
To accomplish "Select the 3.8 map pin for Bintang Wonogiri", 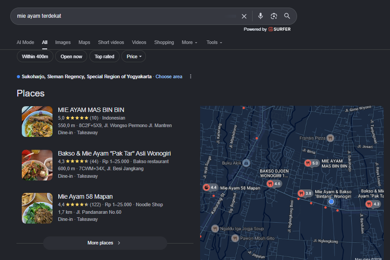I will pos(305,193).
